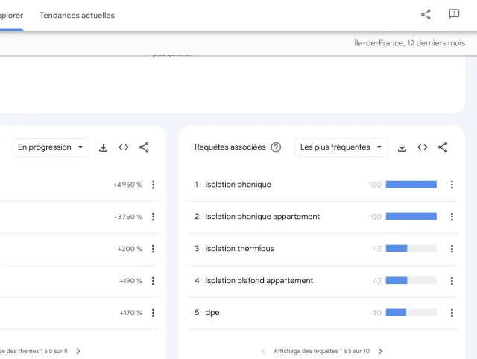Open help icon next to Requêtes associées
This screenshot has width=477, height=359.
[276, 147]
